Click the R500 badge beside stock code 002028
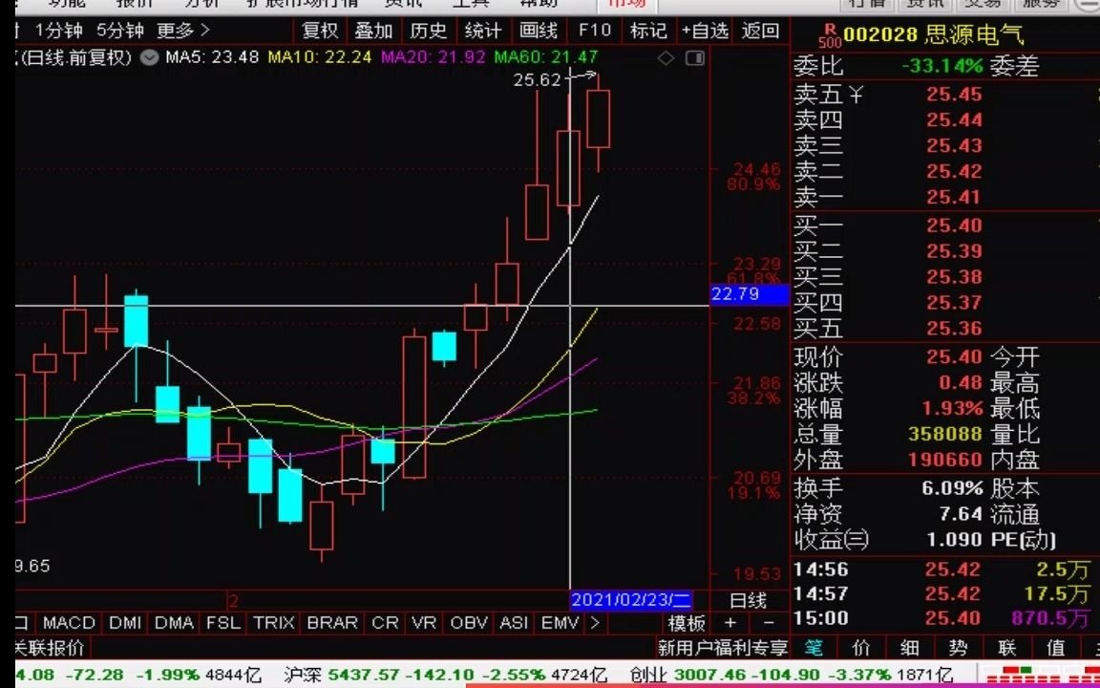Screen dimensions: 1100x688 point(830,35)
